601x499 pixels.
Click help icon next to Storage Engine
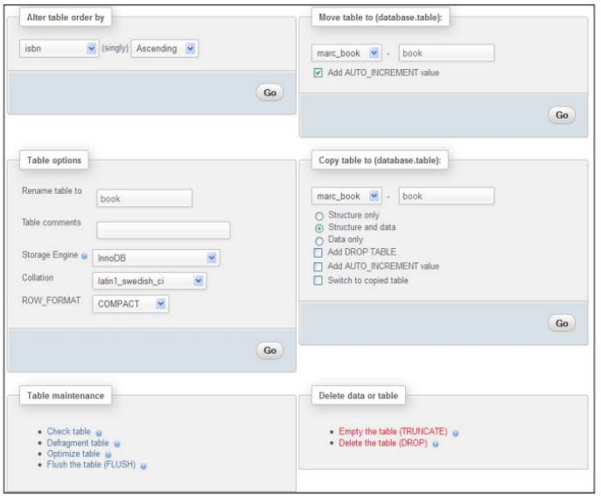(83, 257)
